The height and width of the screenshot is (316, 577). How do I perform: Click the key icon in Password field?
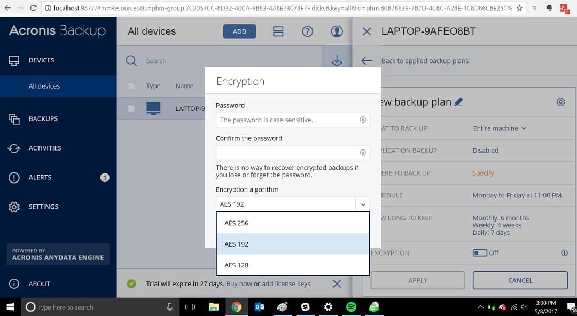363,120
